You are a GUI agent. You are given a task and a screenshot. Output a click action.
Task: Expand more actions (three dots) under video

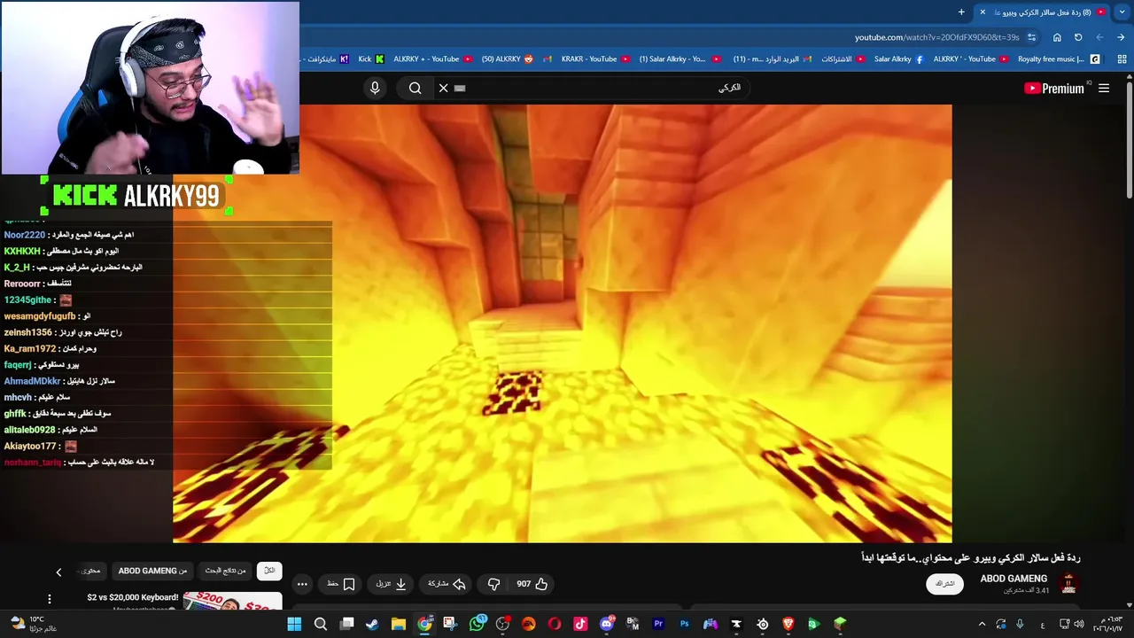coord(302,584)
